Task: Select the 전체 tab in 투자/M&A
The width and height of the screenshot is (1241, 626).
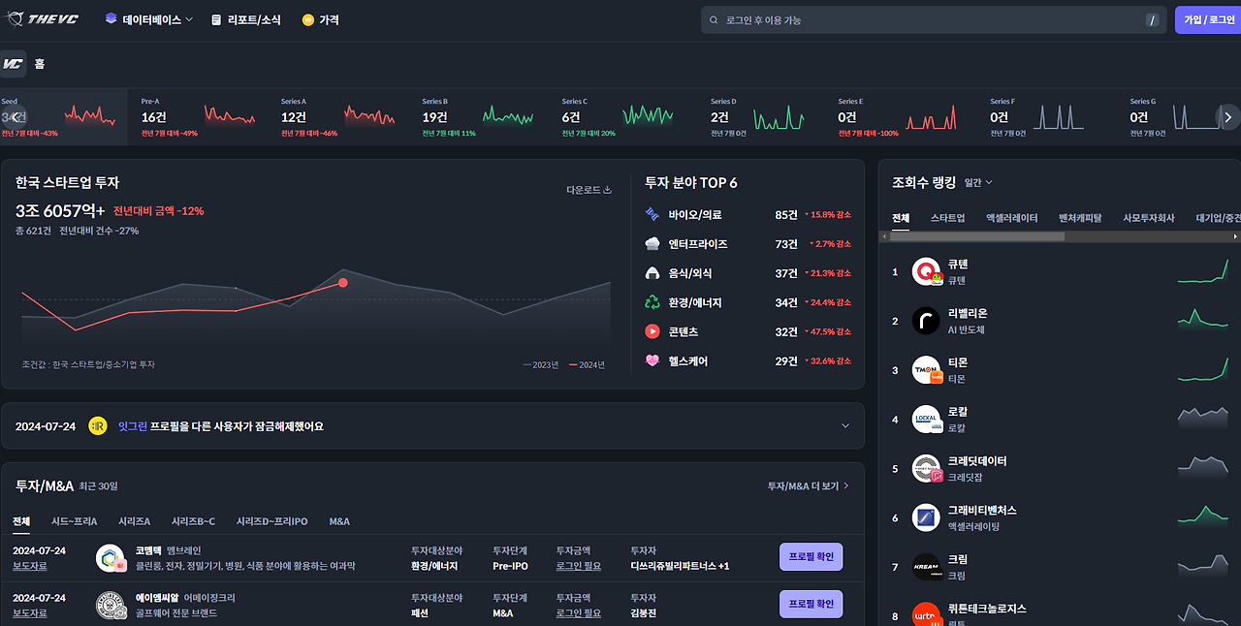Action: click(x=21, y=521)
